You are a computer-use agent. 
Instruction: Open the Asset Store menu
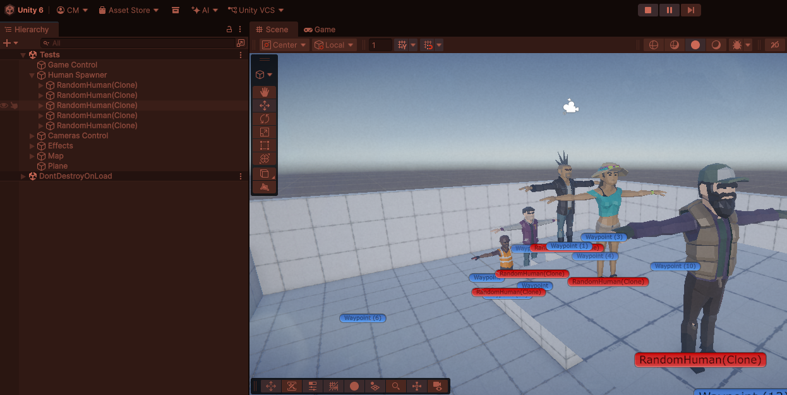pos(129,10)
